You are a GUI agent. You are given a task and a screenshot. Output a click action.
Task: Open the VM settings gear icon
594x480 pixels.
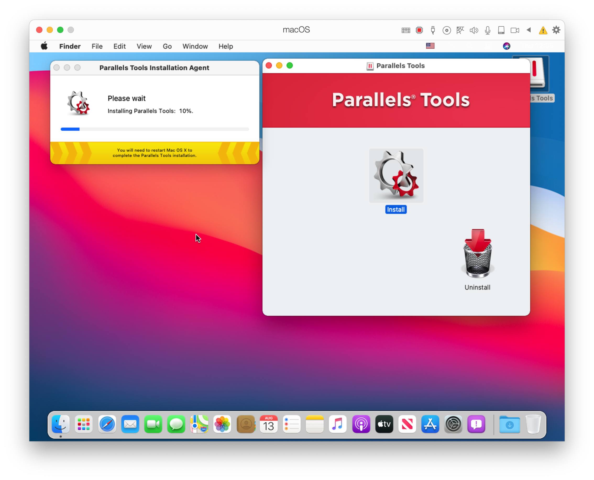pos(556,30)
